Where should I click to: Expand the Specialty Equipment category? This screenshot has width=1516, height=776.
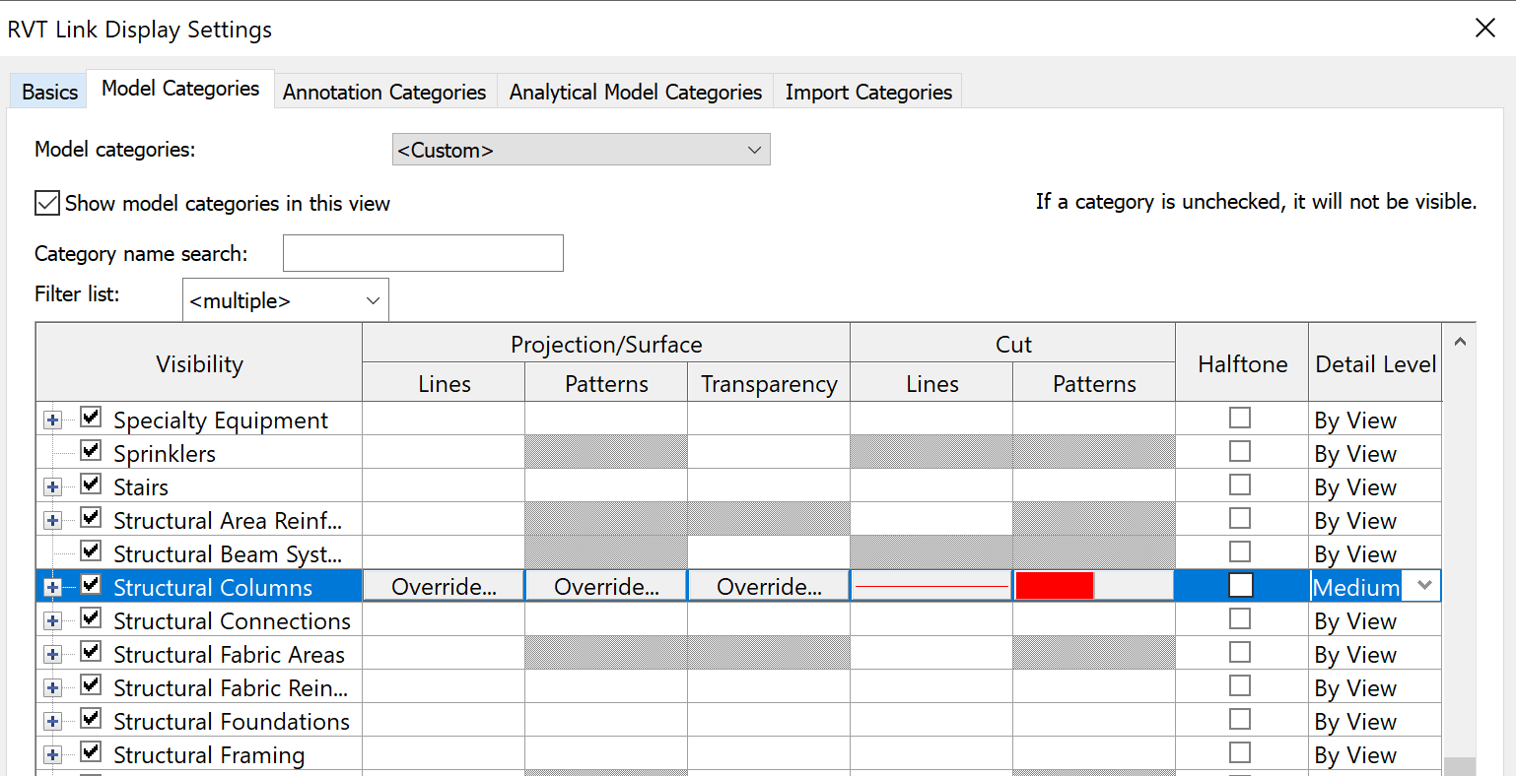[52, 420]
